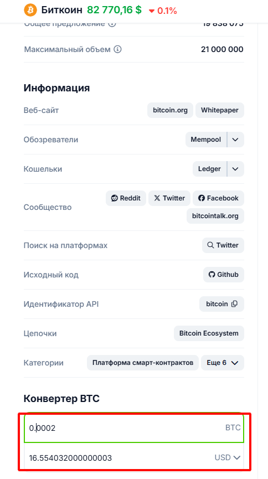This screenshot has width=268, height=479.
Task: Click the Ledger wallet button
Action: (x=210, y=169)
